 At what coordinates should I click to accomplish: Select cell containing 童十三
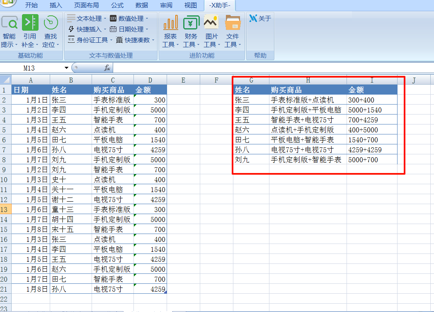coord(71,210)
